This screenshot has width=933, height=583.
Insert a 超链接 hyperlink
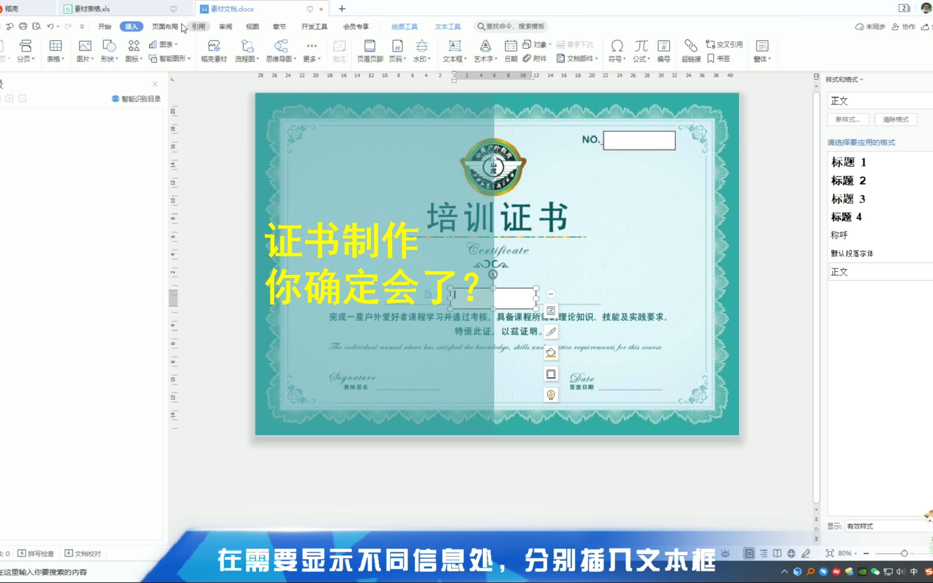[x=691, y=51]
